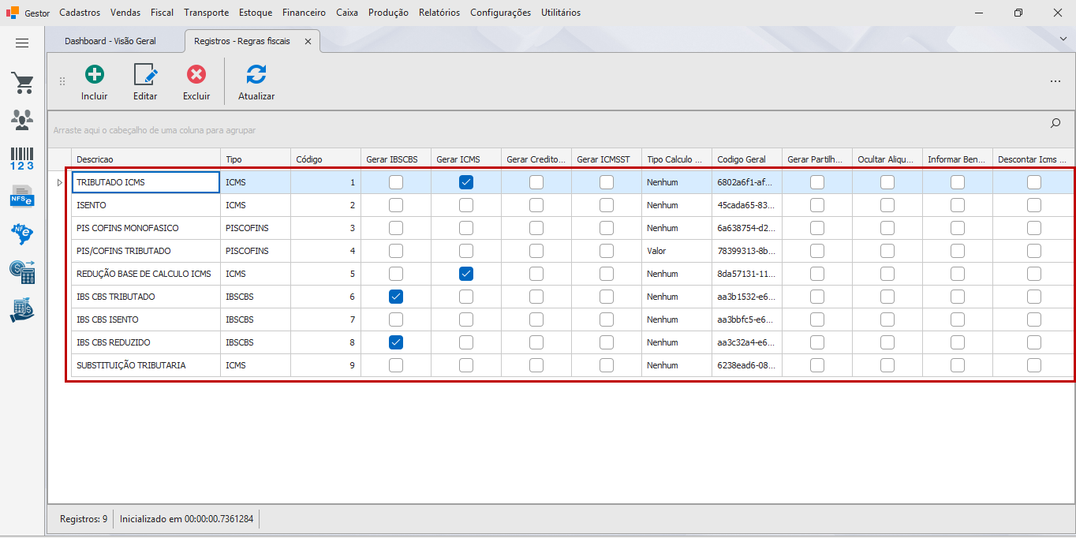Enable Gerar ICMSST for SUBSTITUIÇÃO TRIBUTARIA

tap(607, 365)
